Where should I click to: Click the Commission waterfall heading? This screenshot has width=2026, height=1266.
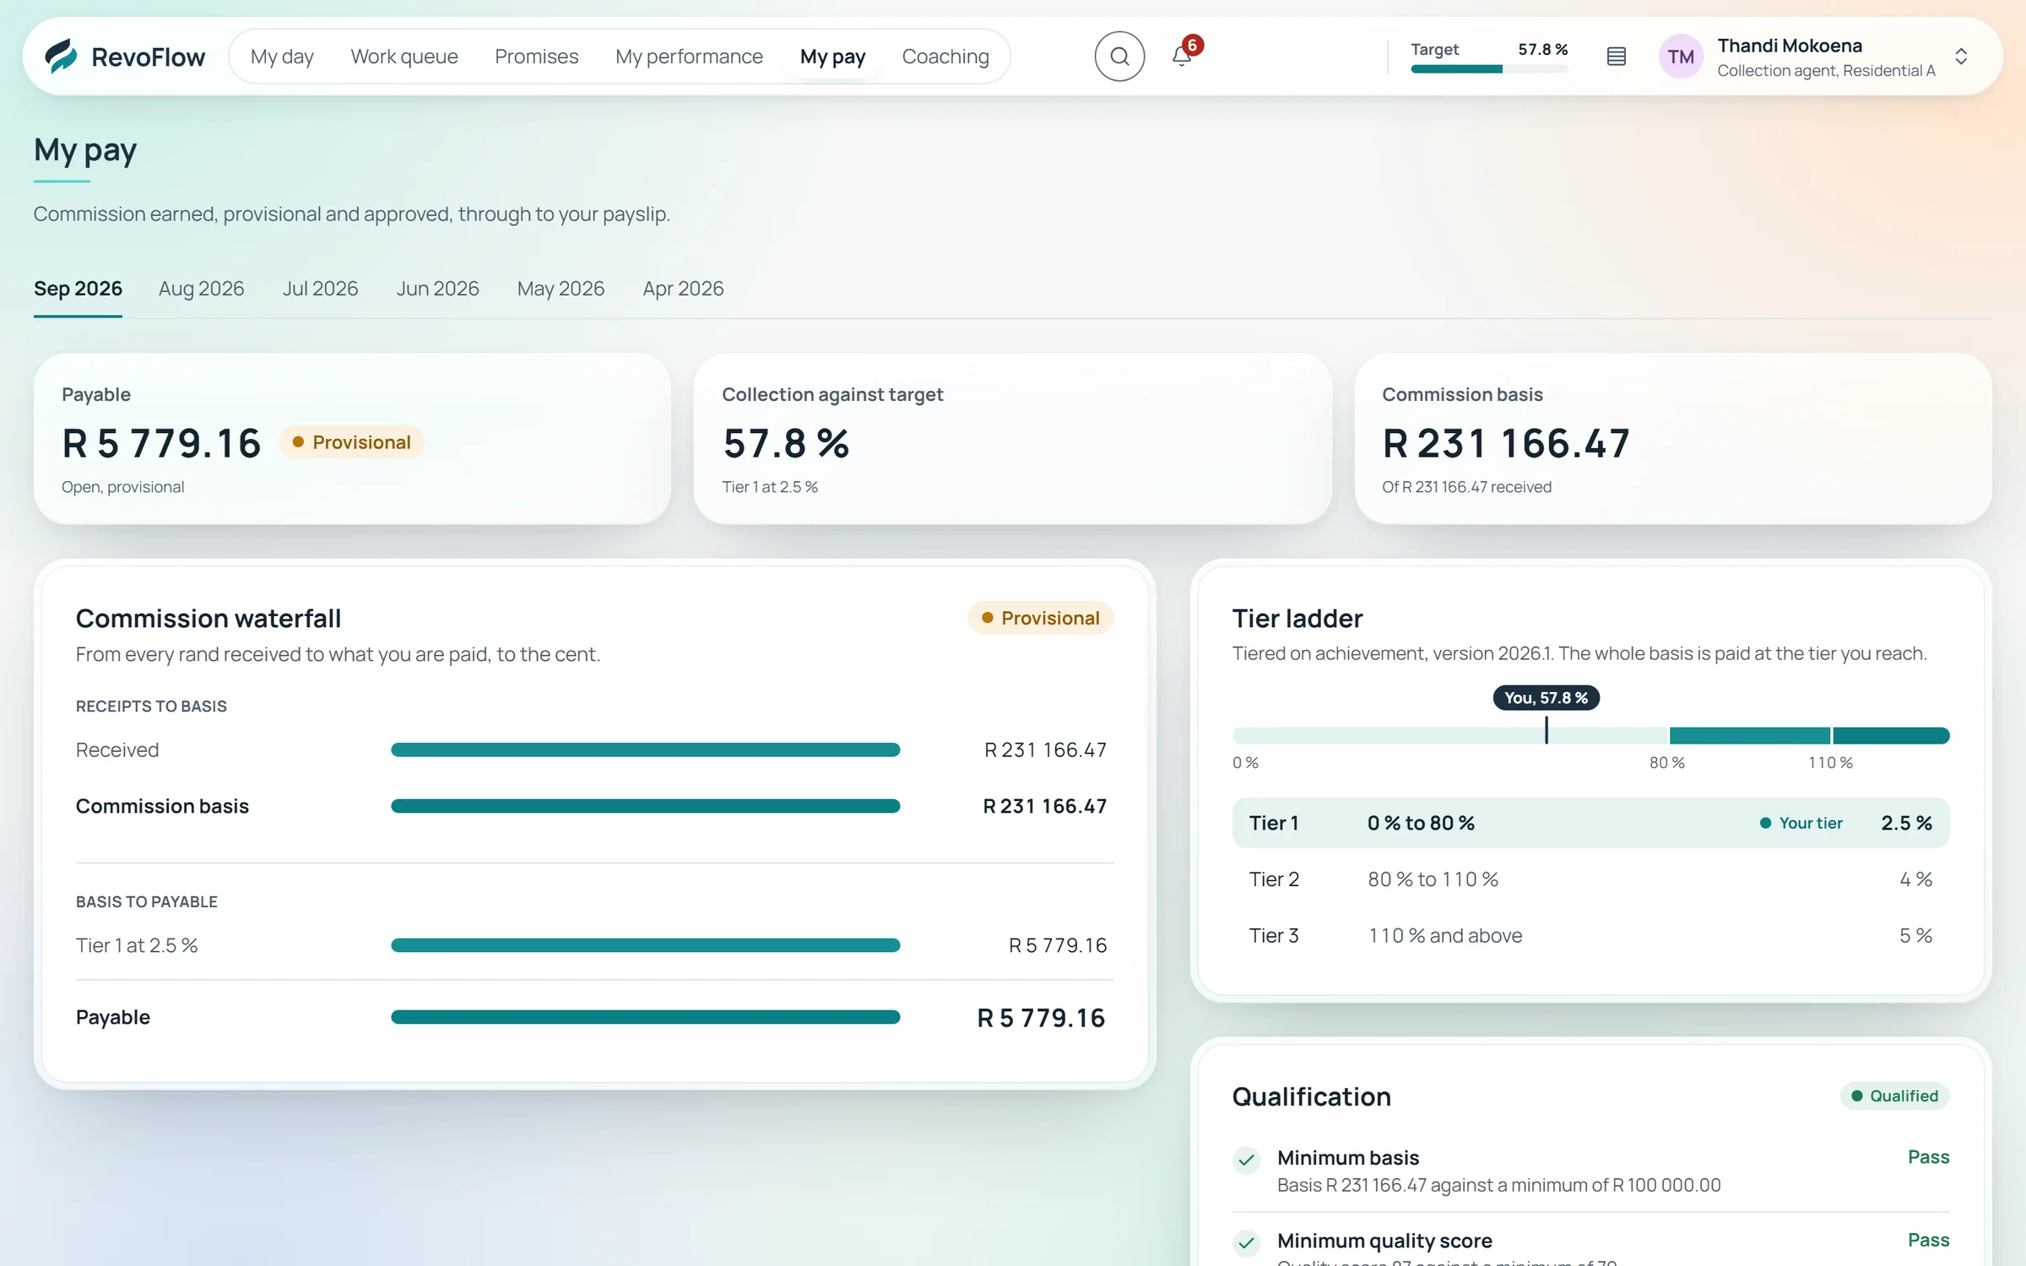(x=209, y=619)
